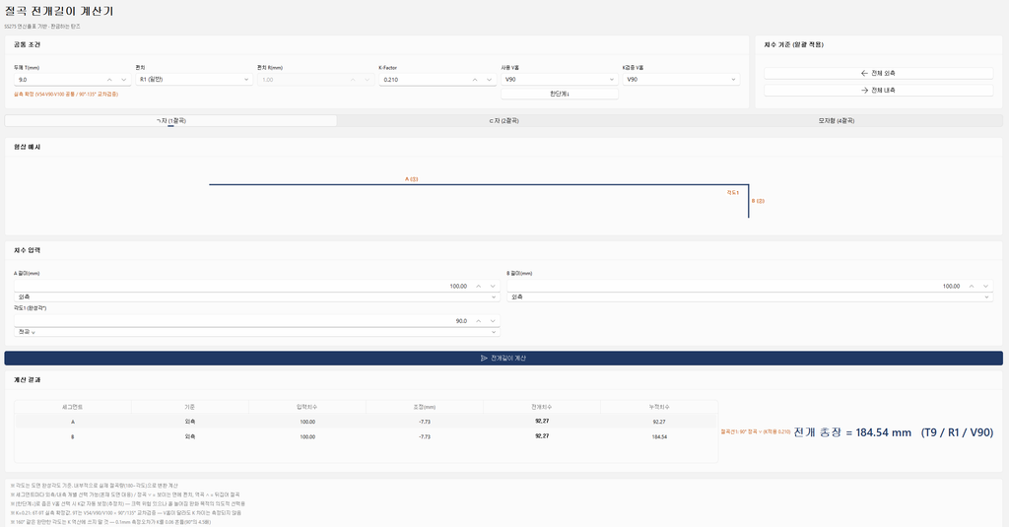Screen dimensions: 1009x527
Task: Switch to the 모자형 (4절곡) tab
Action: pos(836,121)
